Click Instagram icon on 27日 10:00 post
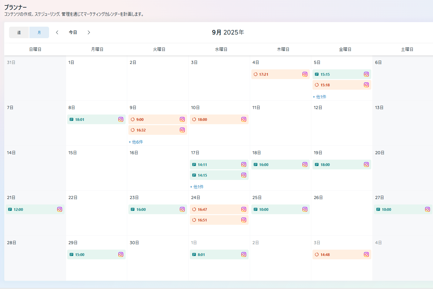433x289 pixels. pyautogui.click(x=427, y=209)
